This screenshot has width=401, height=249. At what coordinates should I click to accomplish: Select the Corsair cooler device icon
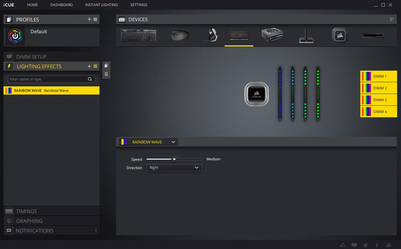pos(339,35)
